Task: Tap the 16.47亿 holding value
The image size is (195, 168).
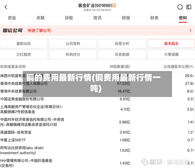Action: (124, 91)
